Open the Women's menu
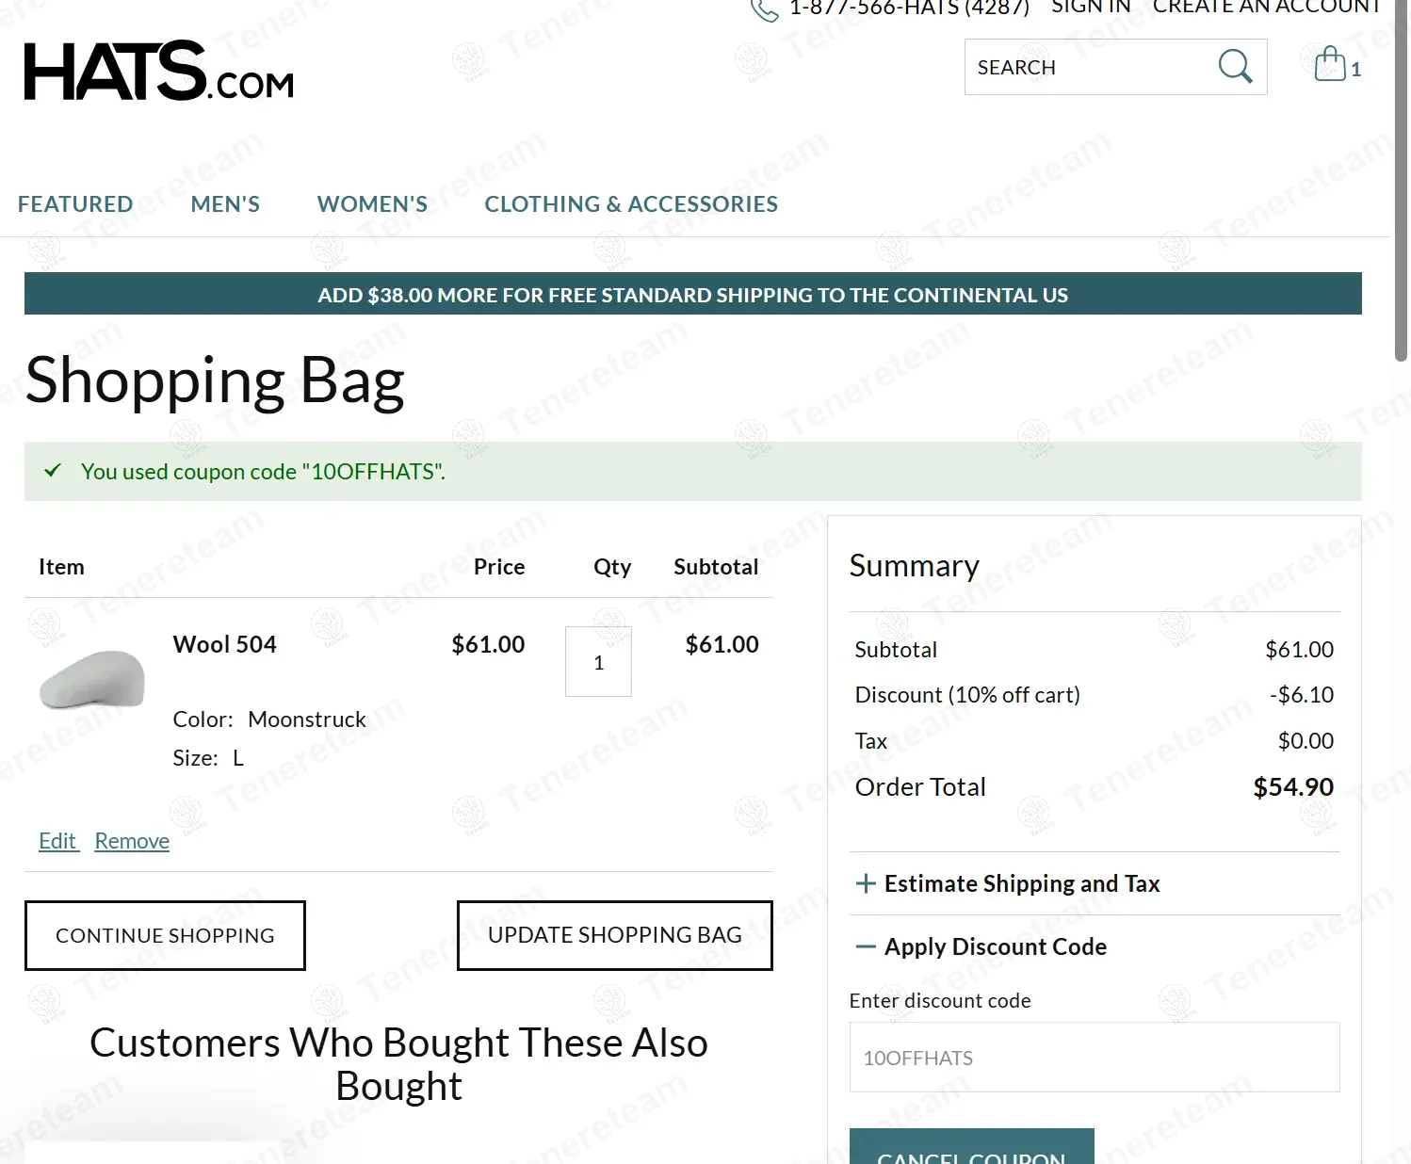This screenshot has width=1411, height=1164. (x=372, y=204)
